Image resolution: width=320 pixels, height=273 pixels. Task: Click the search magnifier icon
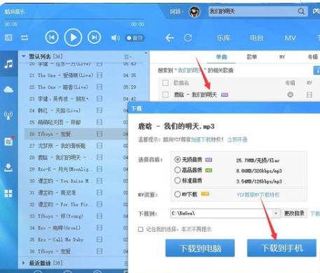[x=301, y=11]
